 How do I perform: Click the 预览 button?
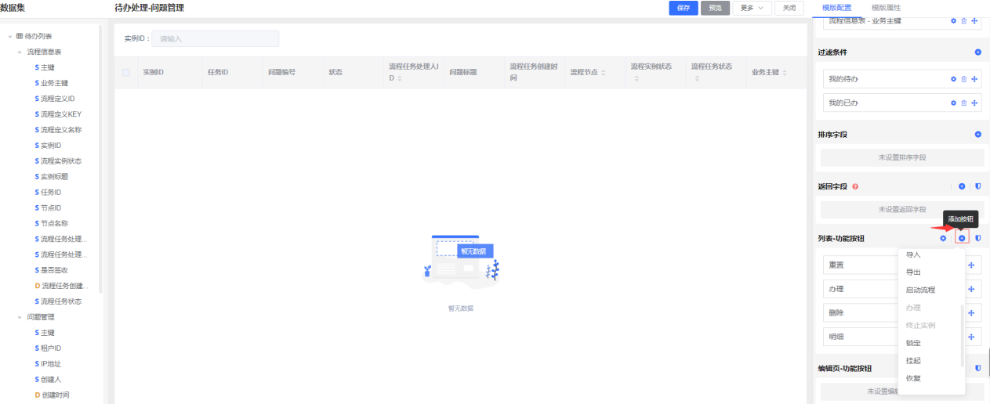coord(715,8)
